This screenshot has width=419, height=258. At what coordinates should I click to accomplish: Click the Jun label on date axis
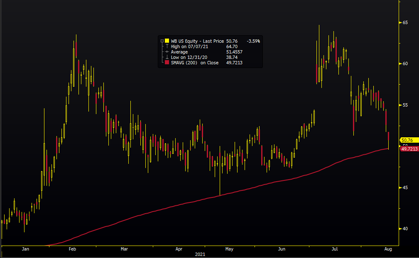click(282, 249)
